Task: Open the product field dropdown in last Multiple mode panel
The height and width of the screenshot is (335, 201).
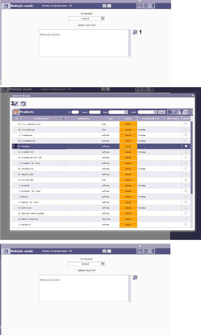Action: point(103,264)
